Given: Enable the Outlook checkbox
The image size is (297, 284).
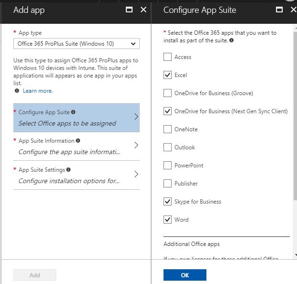Looking at the screenshot, I should [x=167, y=147].
